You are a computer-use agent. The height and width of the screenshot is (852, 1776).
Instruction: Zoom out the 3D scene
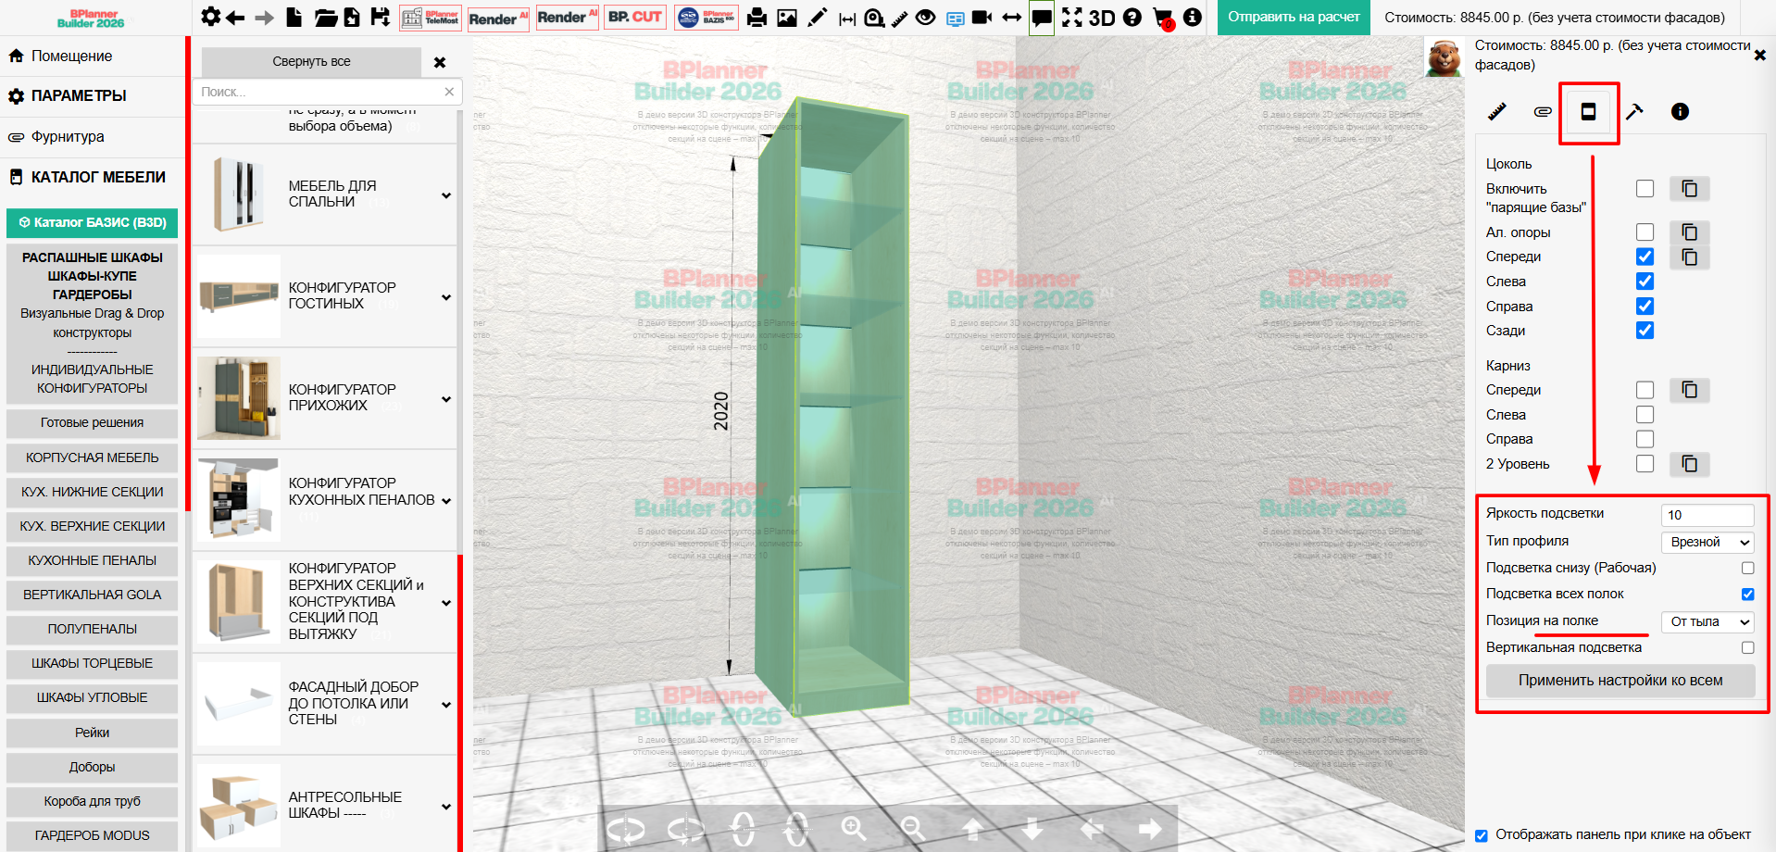click(x=913, y=828)
